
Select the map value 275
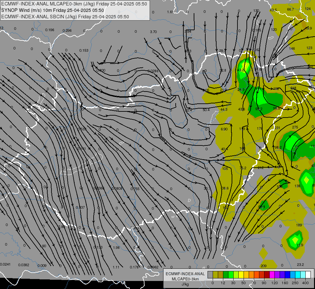point(295,127)
